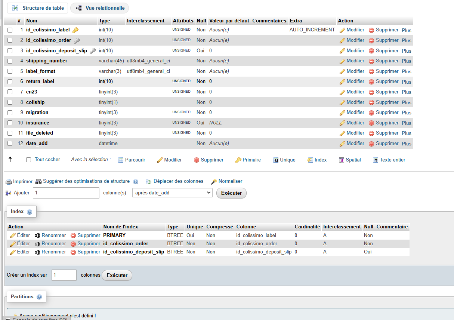Viewport: 454px width, 320px height.
Task: Click help icon next to Index heading
Action: (30, 212)
